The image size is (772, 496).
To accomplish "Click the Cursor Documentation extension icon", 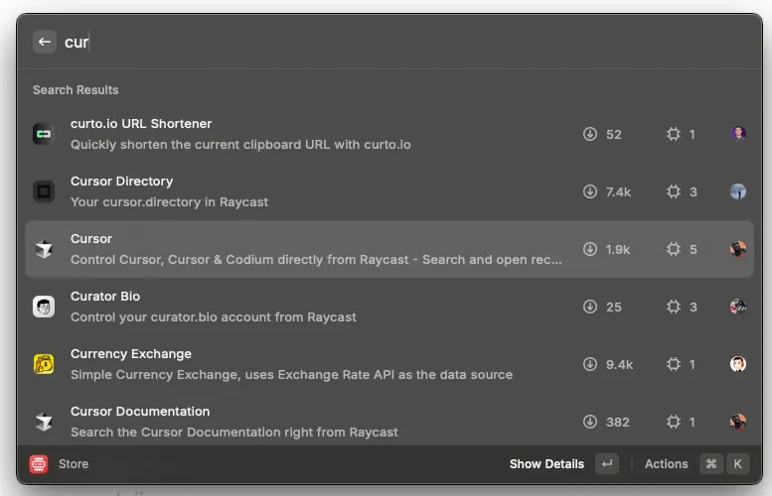I will point(43,422).
